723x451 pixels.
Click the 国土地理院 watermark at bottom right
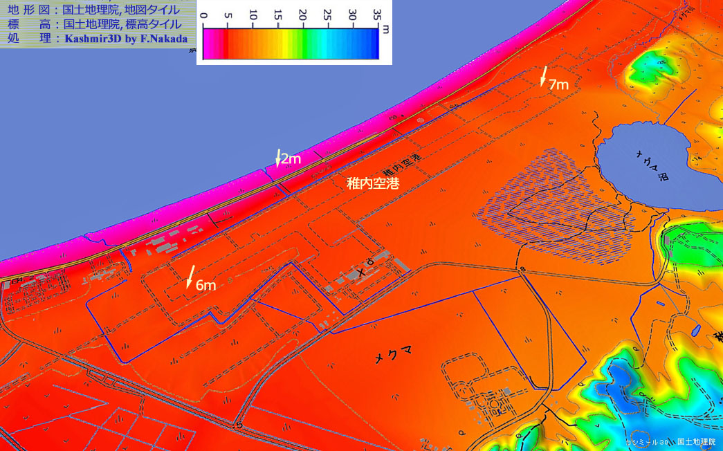pos(695,441)
